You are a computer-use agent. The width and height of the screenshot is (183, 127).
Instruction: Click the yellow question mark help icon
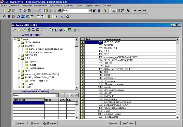(x=105, y=11)
